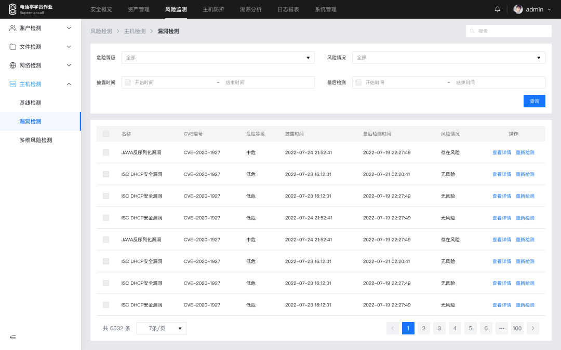This screenshot has height=350, width=561.
Task: Open the 主机防护 tab
Action: [213, 9]
